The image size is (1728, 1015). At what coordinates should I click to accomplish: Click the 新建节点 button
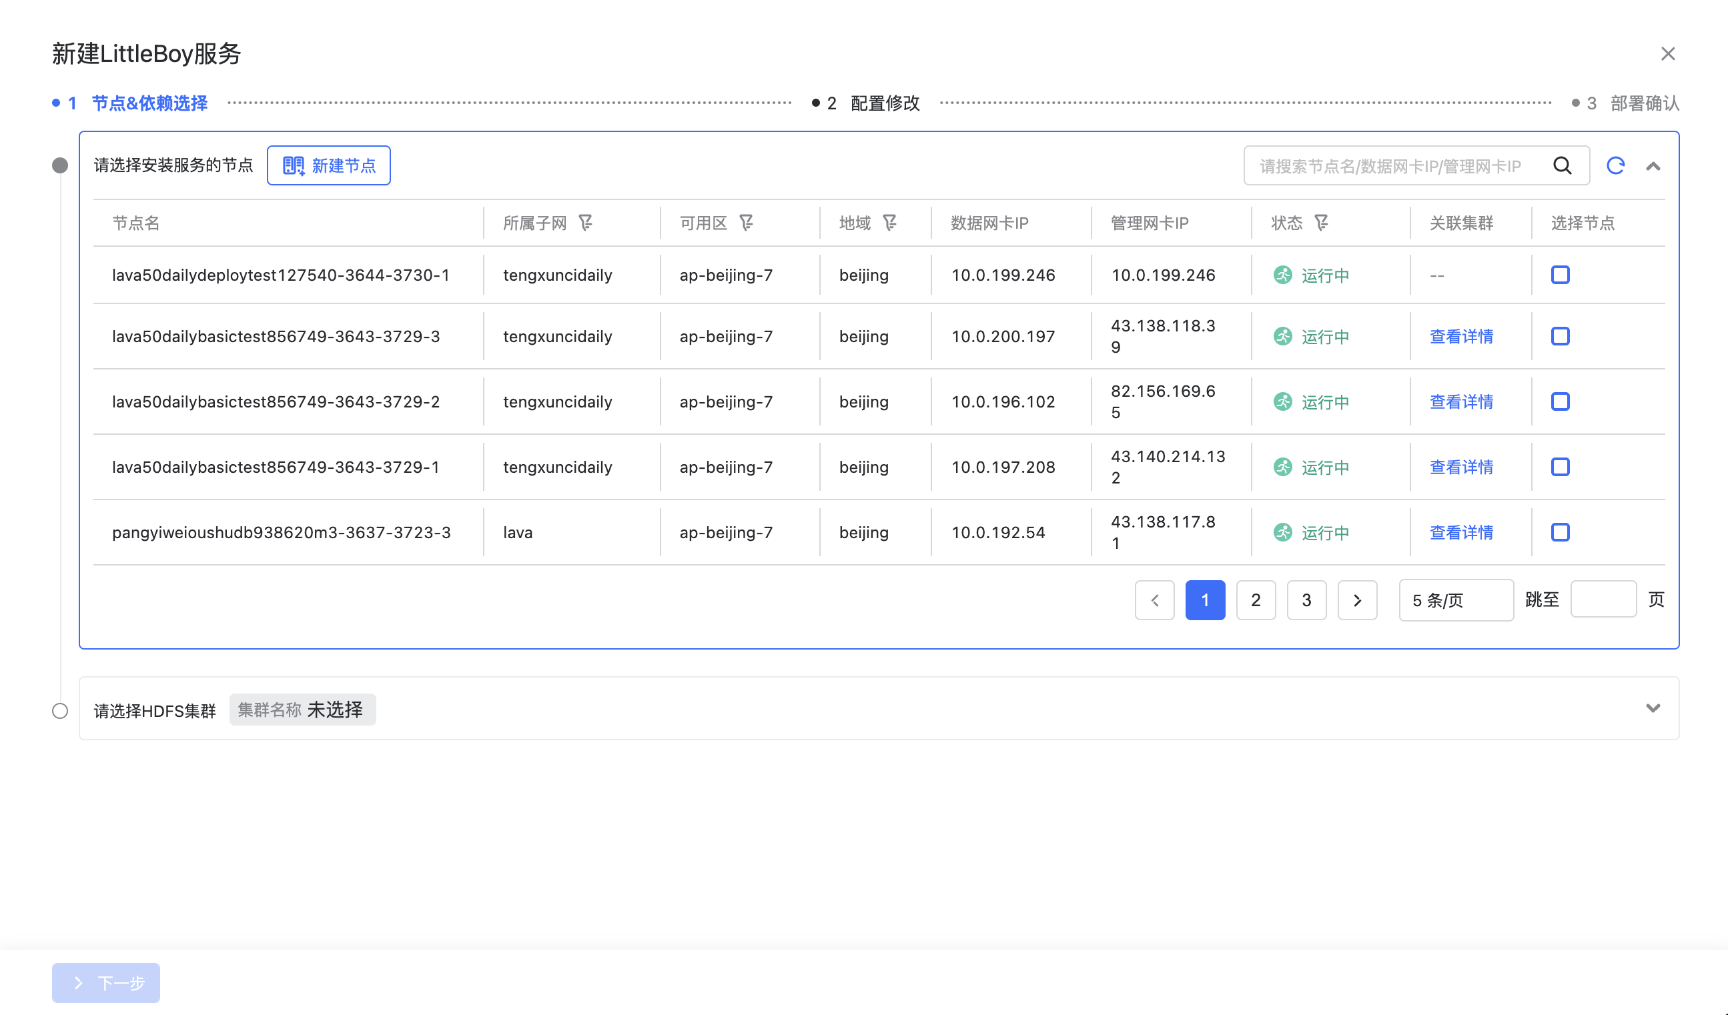tap(328, 166)
